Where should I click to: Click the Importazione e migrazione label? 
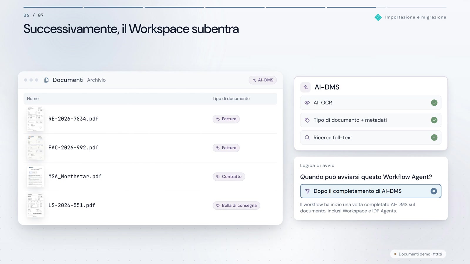tap(416, 17)
